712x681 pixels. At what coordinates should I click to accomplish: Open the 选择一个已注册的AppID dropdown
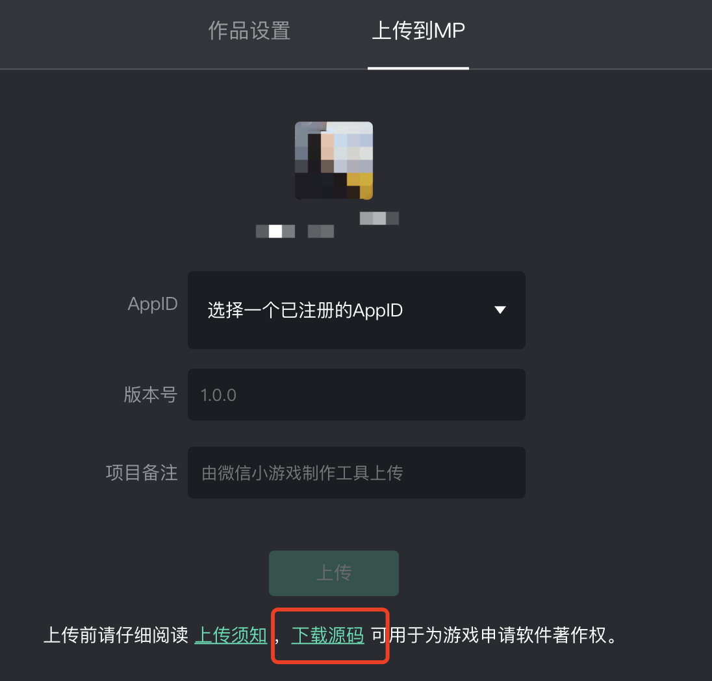pos(357,311)
